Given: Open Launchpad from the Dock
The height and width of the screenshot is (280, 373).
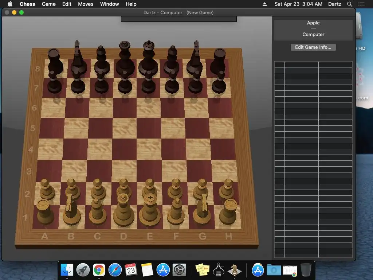Looking at the screenshot, I should [83, 270].
